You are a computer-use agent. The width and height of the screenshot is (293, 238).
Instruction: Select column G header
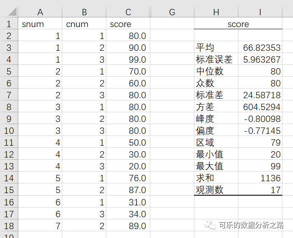pos(172,12)
